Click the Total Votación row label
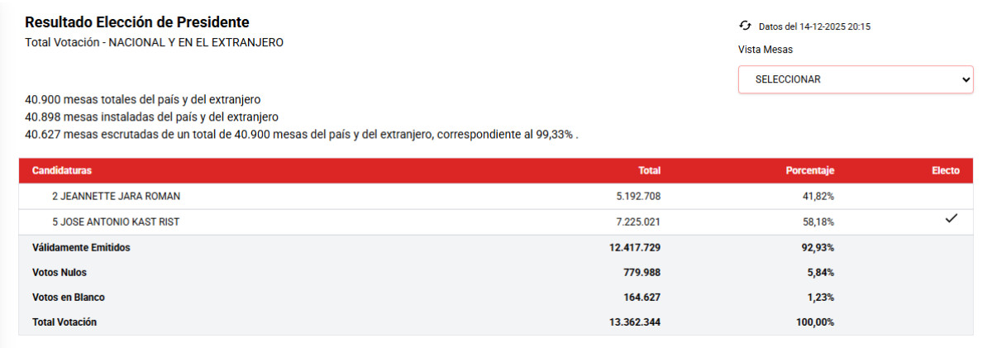 click(x=64, y=322)
